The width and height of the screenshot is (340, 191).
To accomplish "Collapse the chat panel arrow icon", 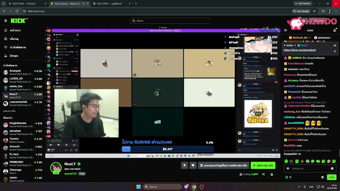I will (286, 30).
